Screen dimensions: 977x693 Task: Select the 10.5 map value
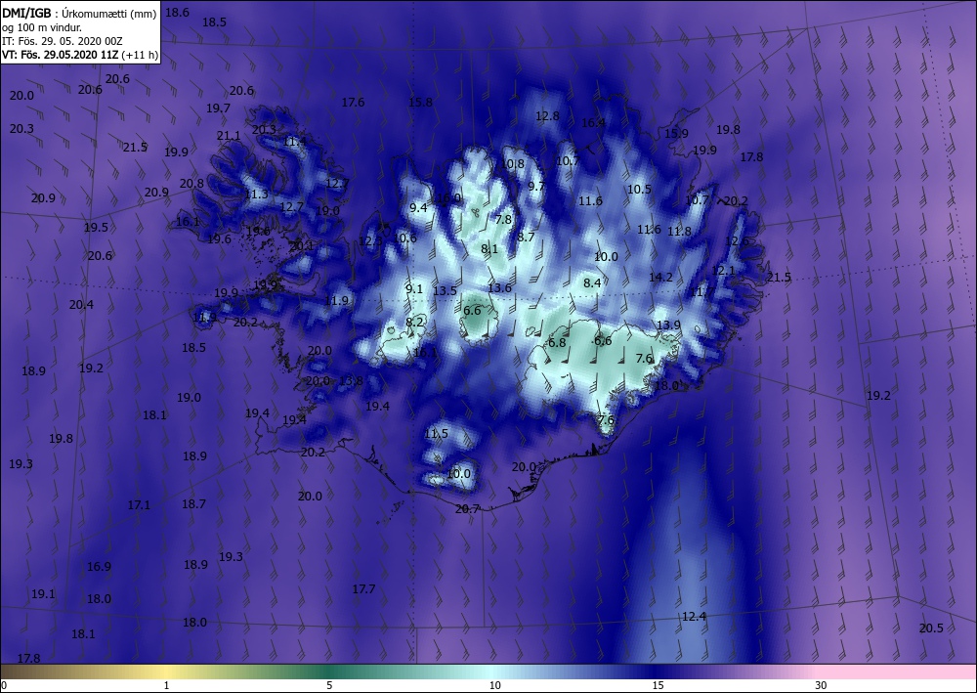click(639, 190)
